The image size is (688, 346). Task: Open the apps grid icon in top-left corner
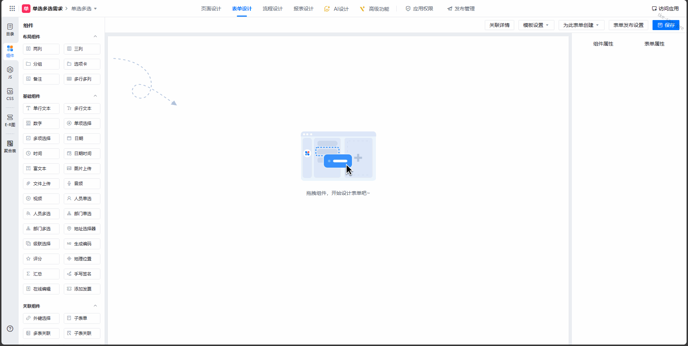pos(12,8)
